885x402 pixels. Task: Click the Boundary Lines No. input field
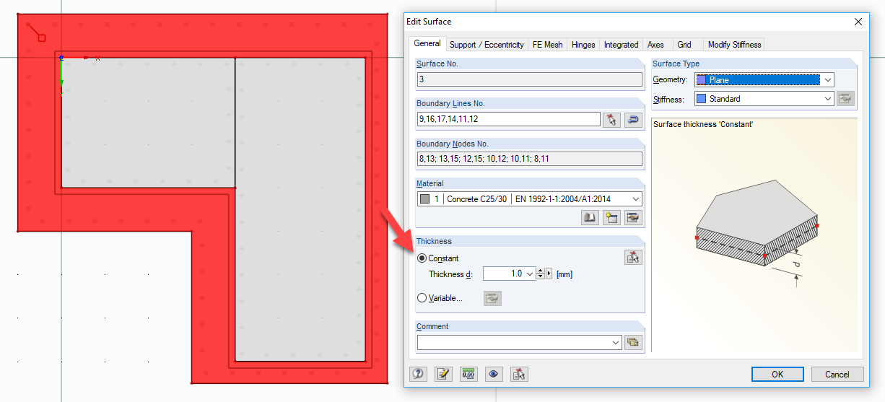pos(508,119)
